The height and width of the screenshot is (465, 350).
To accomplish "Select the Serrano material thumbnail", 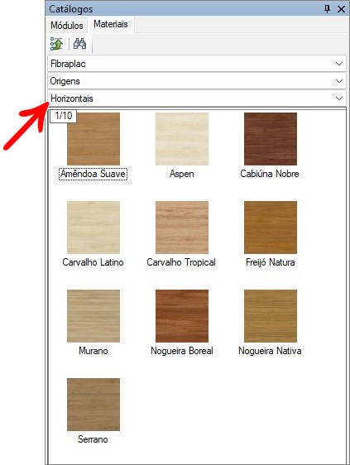I will click(x=93, y=405).
